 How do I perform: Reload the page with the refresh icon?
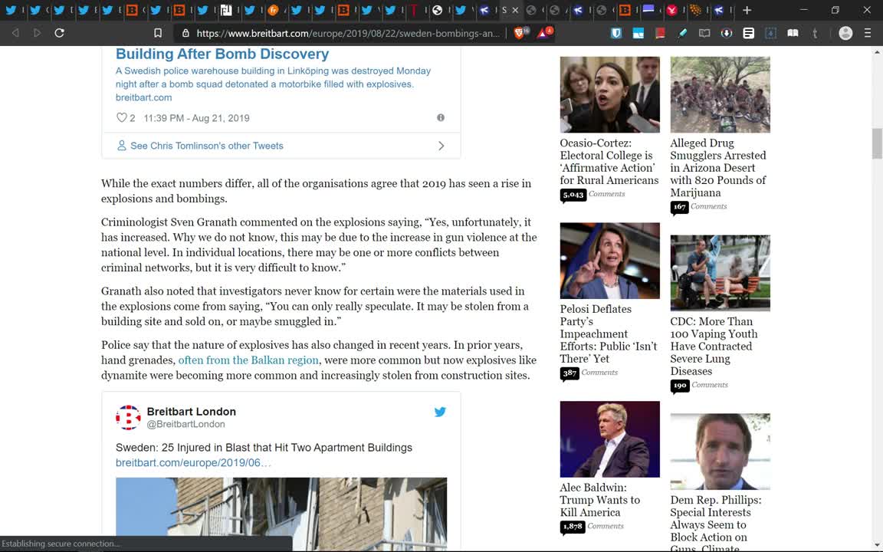(x=59, y=33)
